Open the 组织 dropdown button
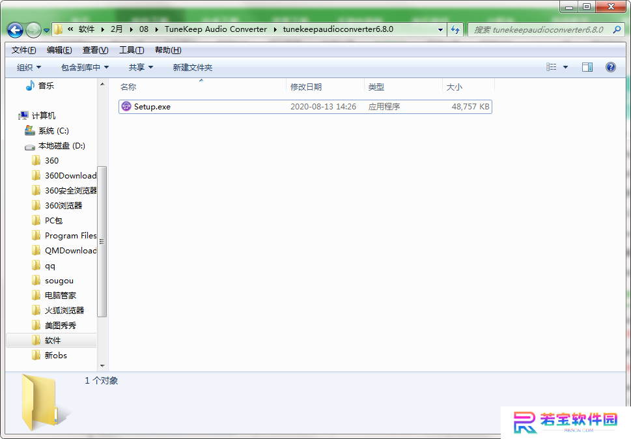Viewport: 631px width, 439px height. tap(29, 67)
